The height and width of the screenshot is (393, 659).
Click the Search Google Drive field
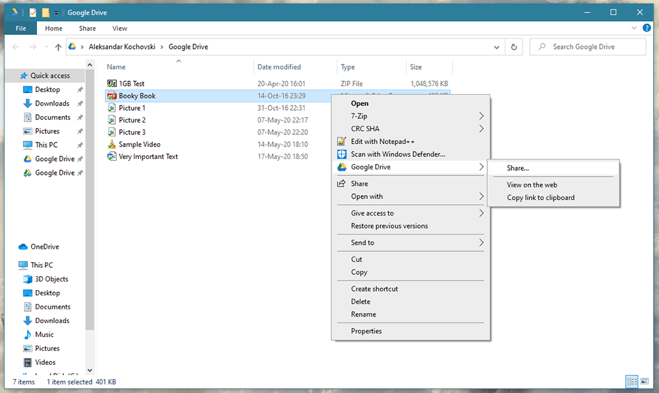[x=588, y=47]
